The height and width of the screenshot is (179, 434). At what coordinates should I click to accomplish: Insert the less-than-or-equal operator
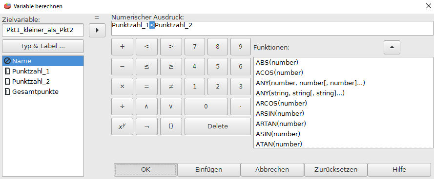click(146, 67)
